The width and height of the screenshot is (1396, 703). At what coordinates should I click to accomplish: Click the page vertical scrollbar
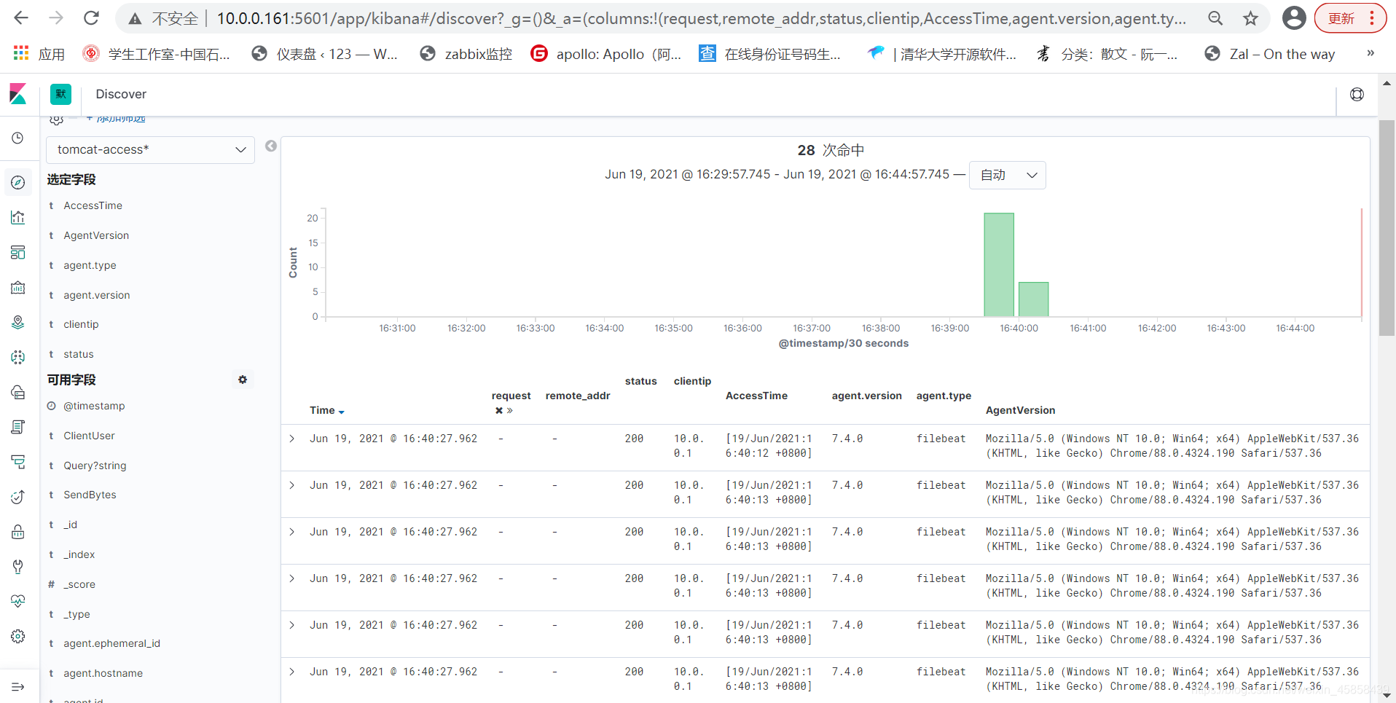coord(1387,228)
